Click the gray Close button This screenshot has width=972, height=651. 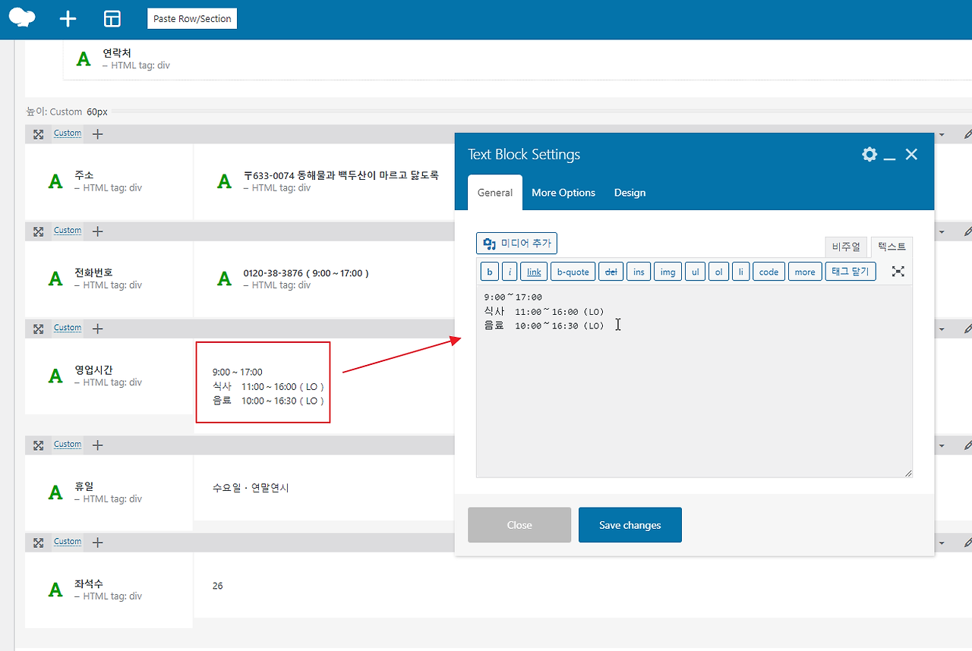coord(519,525)
